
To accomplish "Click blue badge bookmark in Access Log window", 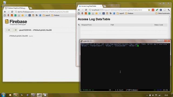I will [x=114, y=13].
